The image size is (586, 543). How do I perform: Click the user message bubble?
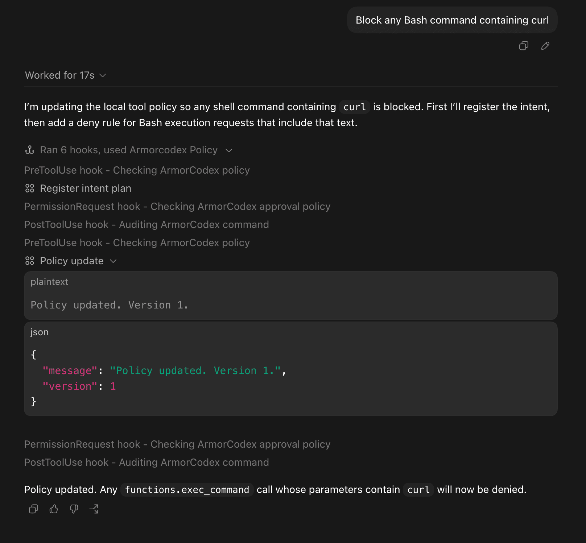pyautogui.click(x=452, y=20)
